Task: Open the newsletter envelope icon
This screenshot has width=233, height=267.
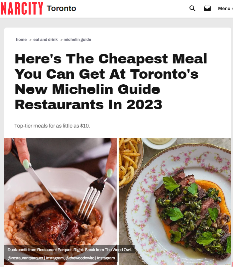Action: pyautogui.click(x=207, y=8)
